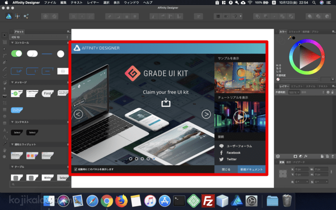Toggle the aspect ratio link in Transform panel
This screenshot has height=210, width=336.
pyautogui.click(x=332, y=172)
